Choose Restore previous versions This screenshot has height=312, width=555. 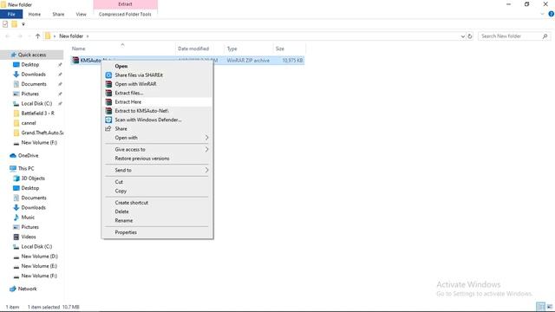coord(157,159)
